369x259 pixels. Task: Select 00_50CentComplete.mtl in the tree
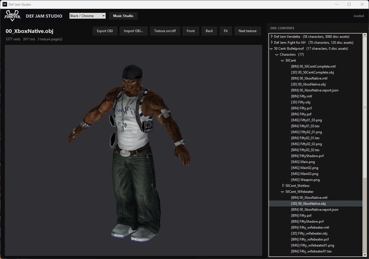point(313,67)
